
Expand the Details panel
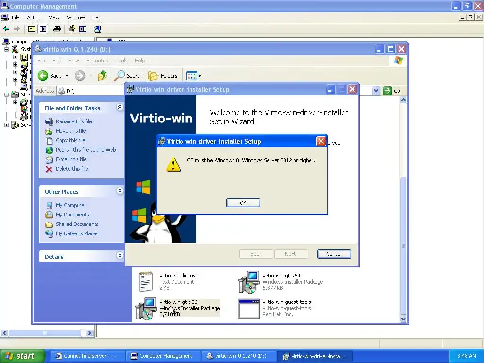click(x=120, y=256)
